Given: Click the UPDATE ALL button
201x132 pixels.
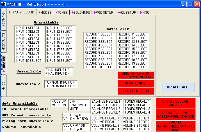Looking at the screenshot, I should (177, 87).
